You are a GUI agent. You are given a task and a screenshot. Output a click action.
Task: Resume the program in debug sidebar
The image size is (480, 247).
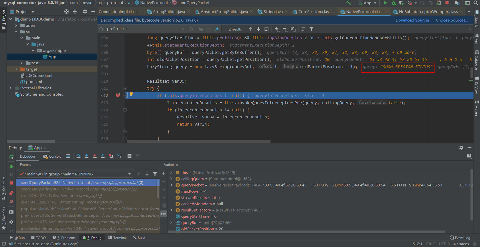[x=11, y=166]
